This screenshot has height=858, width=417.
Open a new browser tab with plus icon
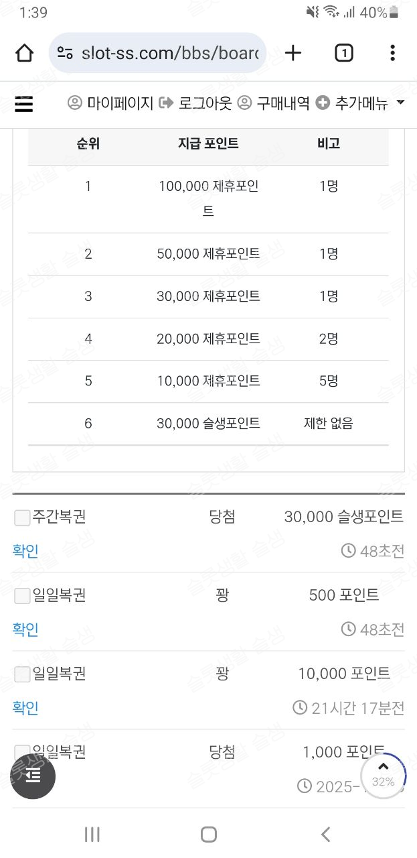tap(293, 53)
